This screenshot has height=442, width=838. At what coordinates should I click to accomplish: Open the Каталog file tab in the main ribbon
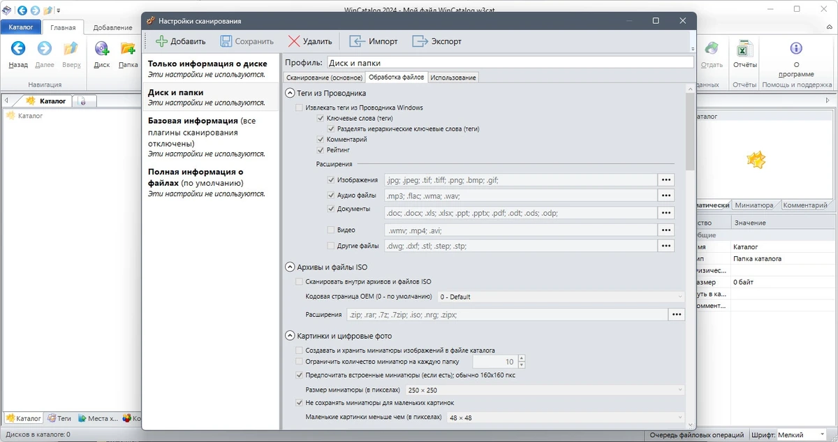click(21, 27)
